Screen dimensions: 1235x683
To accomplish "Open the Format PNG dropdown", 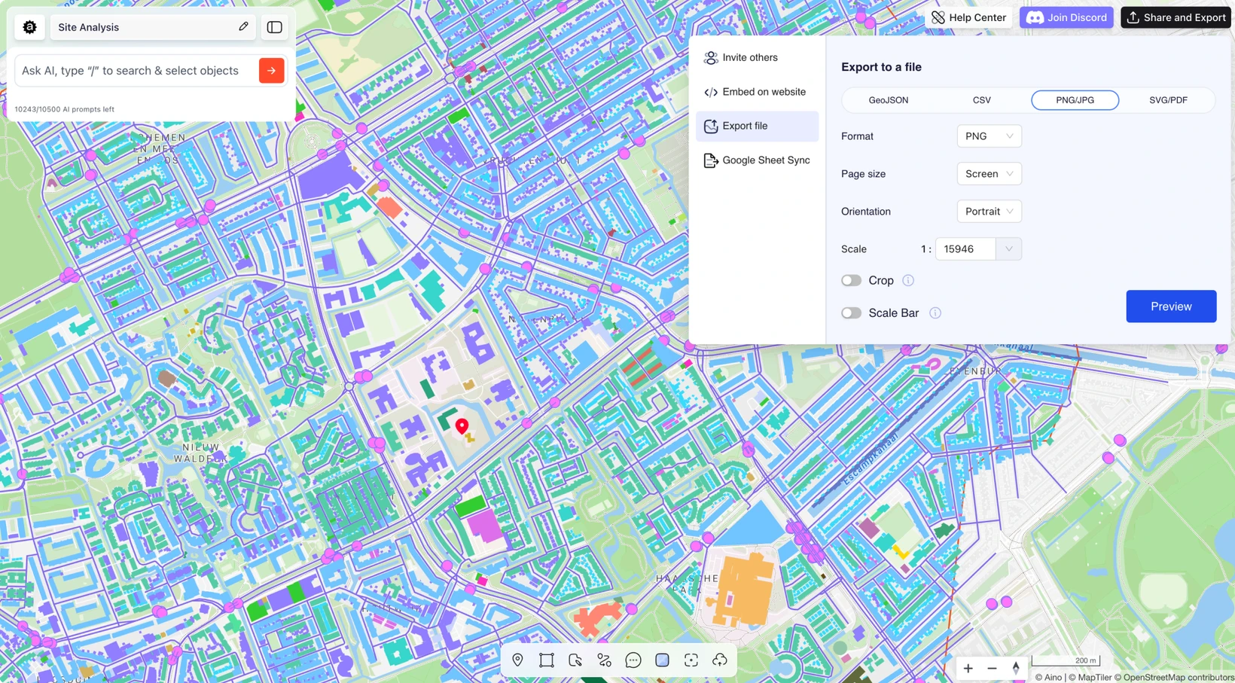I will click(x=989, y=136).
